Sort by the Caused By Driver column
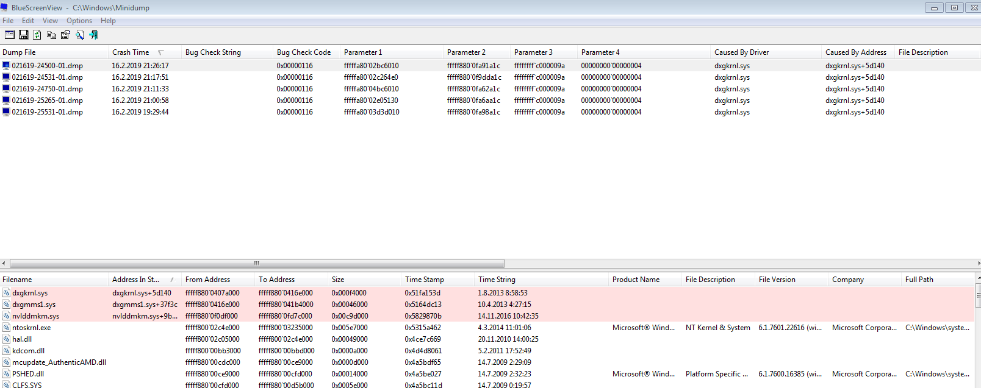 (766, 52)
